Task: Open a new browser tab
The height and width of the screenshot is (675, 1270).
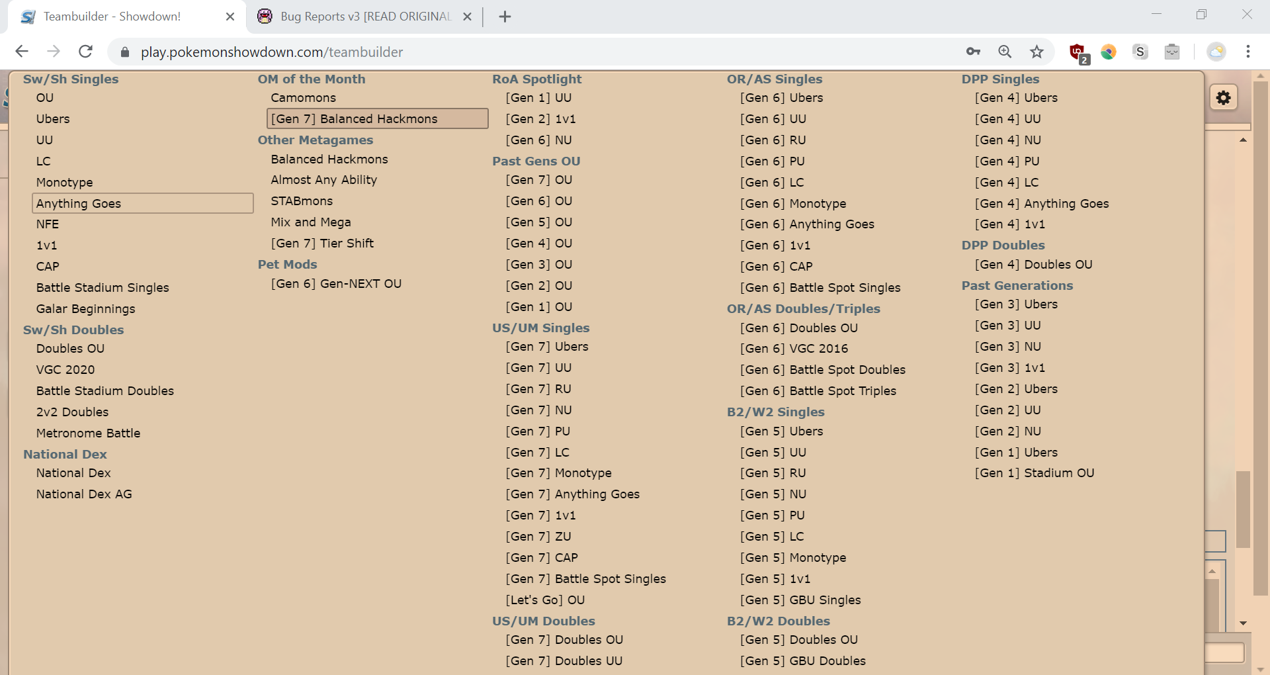Action: 505,17
